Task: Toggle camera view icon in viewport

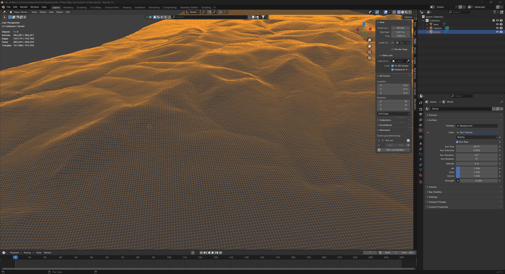Action: [369, 52]
